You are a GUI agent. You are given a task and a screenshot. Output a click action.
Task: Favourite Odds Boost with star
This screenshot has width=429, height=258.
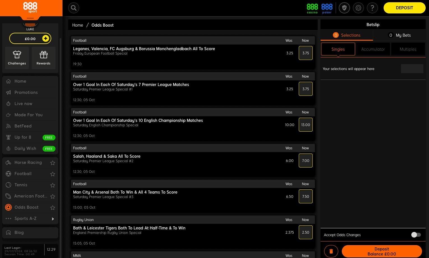(x=52, y=207)
